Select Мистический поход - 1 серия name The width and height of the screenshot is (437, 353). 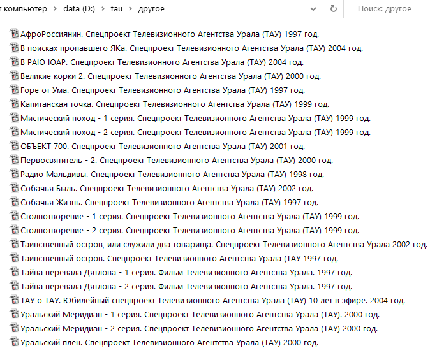click(195, 119)
